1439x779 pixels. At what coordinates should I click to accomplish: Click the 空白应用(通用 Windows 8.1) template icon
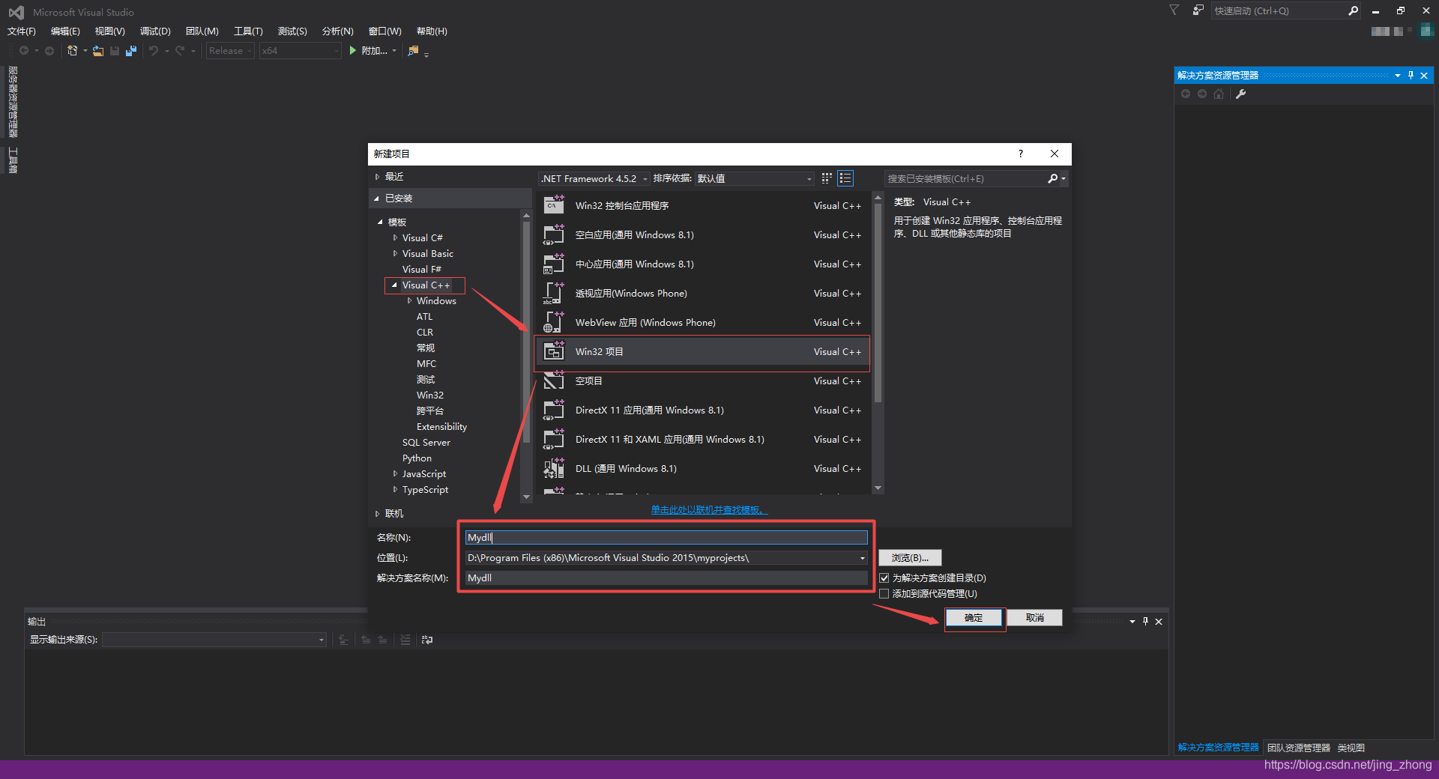tap(554, 234)
